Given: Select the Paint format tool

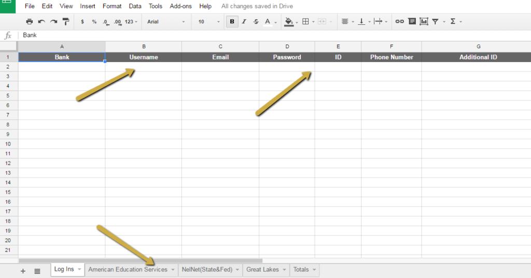Looking at the screenshot, I should coord(66,22).
